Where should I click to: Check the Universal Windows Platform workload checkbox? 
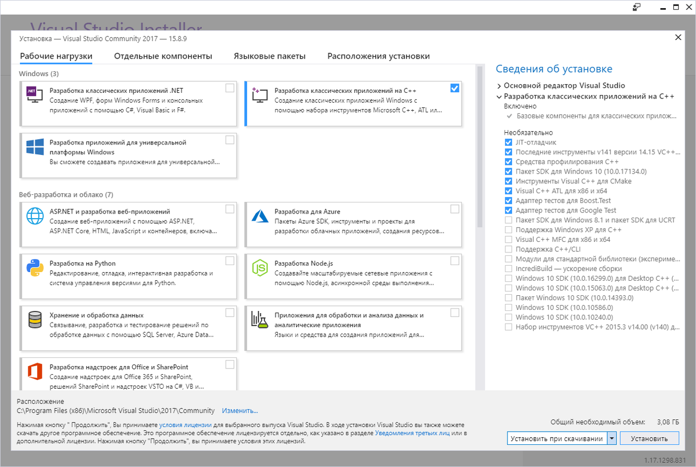coord(230,140)
